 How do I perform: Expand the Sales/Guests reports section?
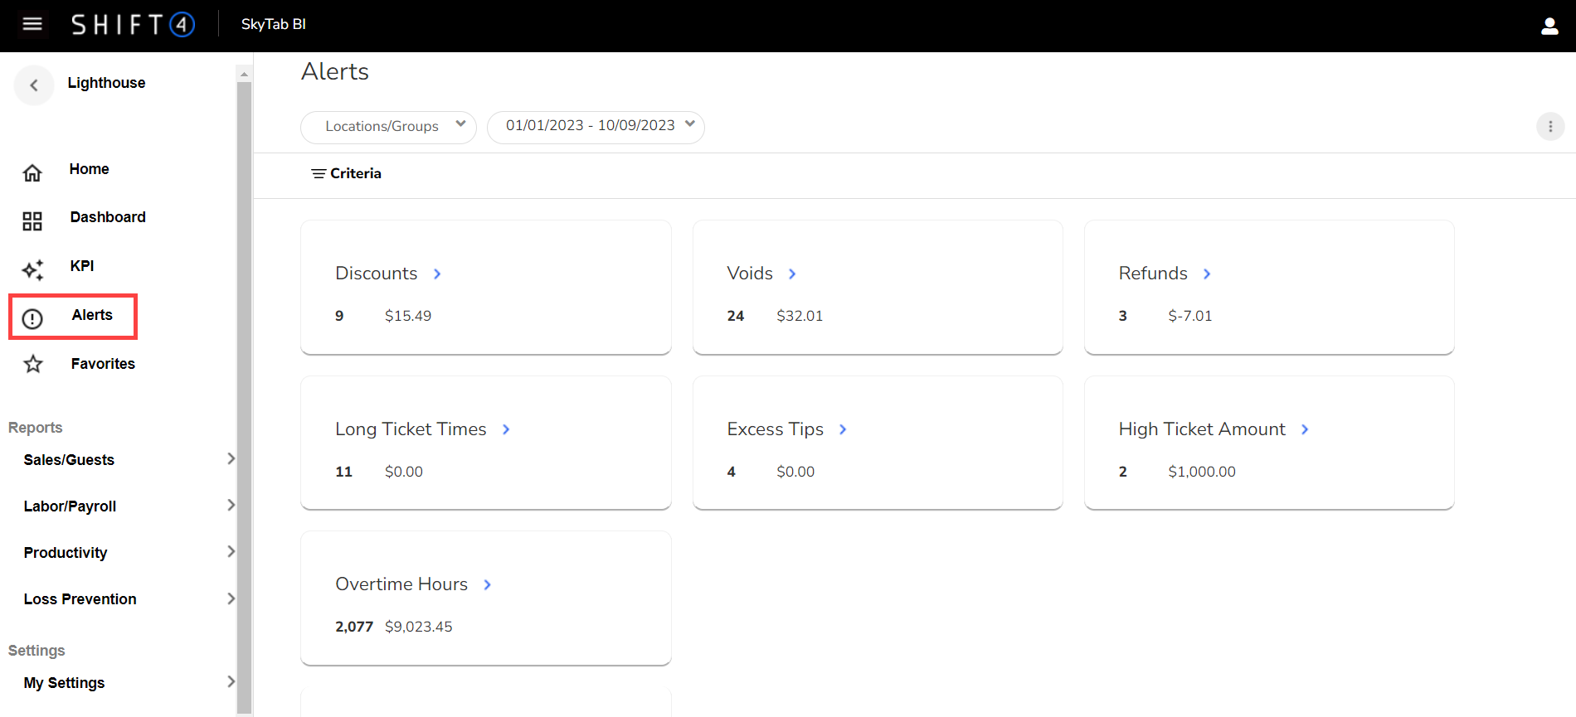231,459
